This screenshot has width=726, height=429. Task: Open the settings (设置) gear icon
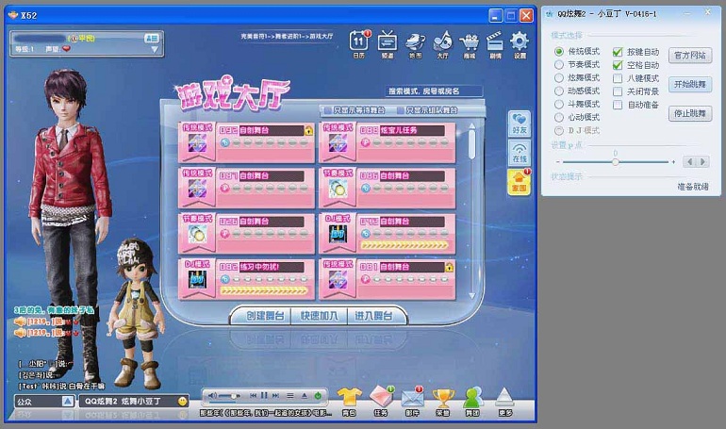point(520,44)
